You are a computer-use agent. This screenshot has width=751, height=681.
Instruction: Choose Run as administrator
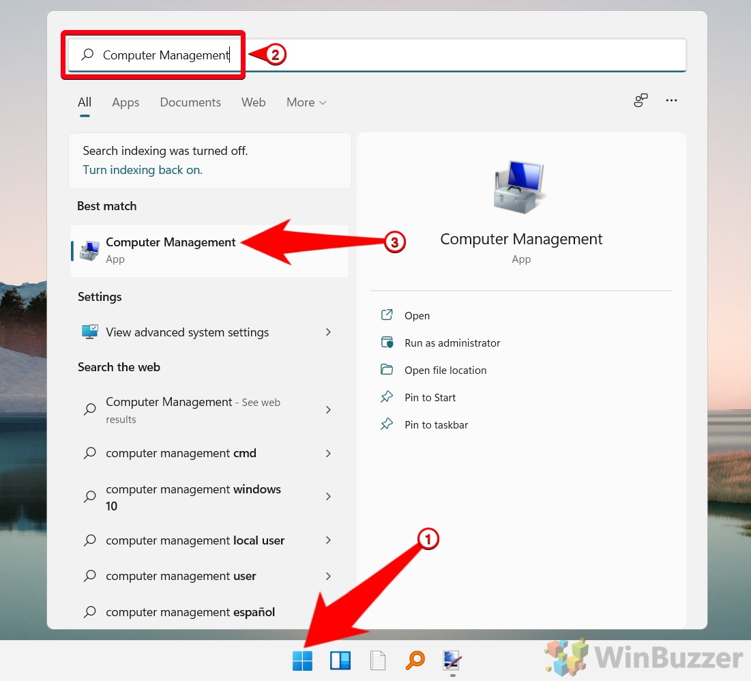452,343
